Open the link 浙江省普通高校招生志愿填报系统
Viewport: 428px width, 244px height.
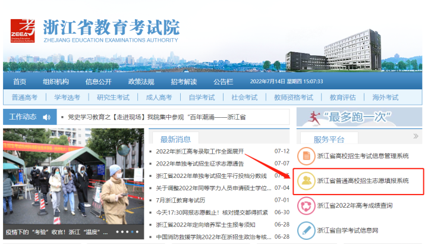pyautogui.click(x=363, y=180)
